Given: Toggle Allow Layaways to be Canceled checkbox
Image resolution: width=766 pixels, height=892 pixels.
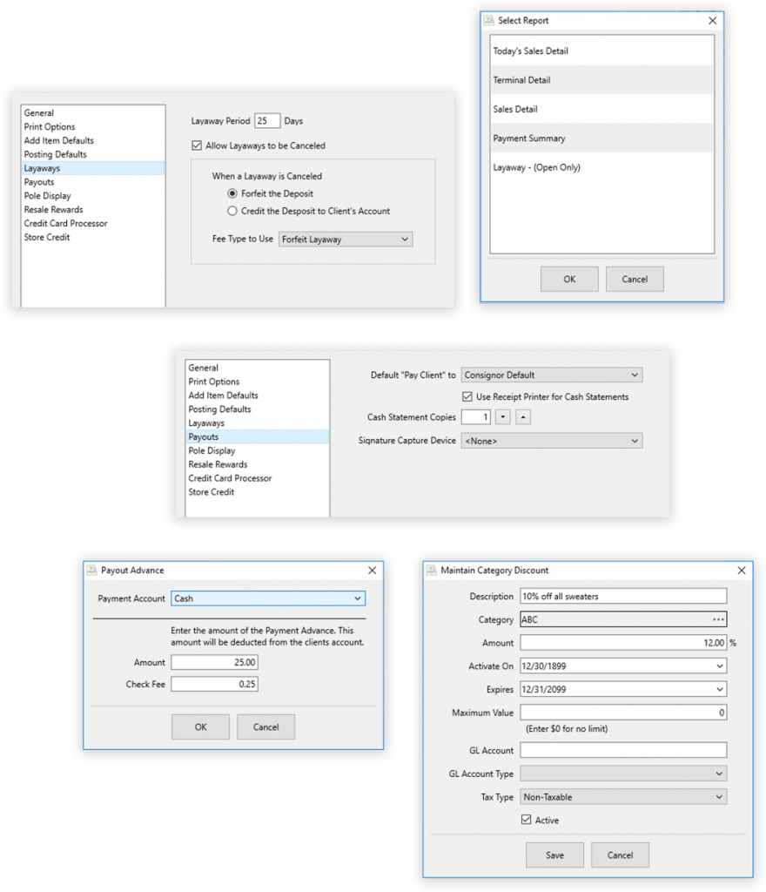Looking at the screenshot, I should (x=197, y=145).
